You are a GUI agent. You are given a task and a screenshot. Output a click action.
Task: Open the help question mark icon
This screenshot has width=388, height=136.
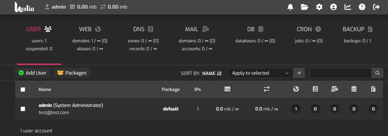pos(362,7)
